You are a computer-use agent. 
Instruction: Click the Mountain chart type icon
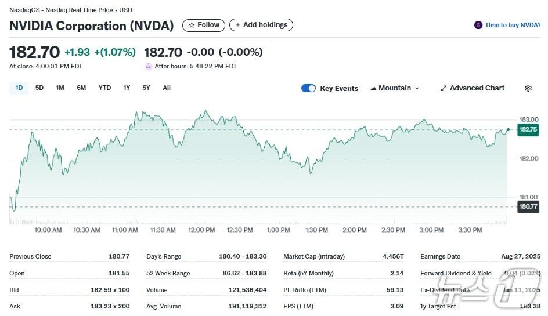(373, 88)
